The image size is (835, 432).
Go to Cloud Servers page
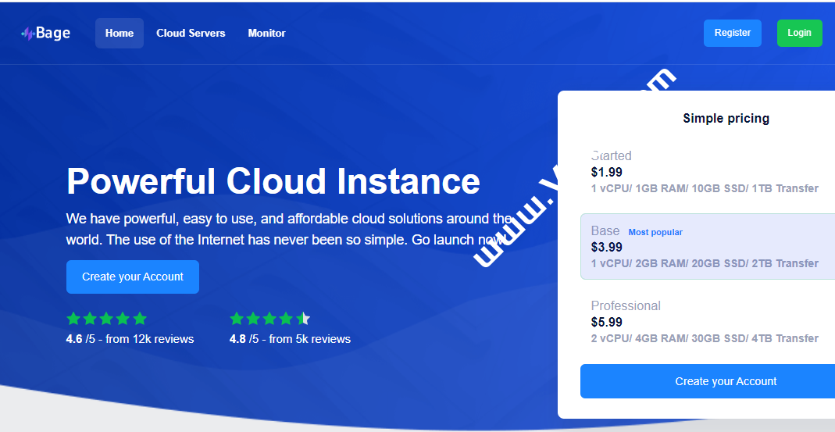click(x=191, y=33)
